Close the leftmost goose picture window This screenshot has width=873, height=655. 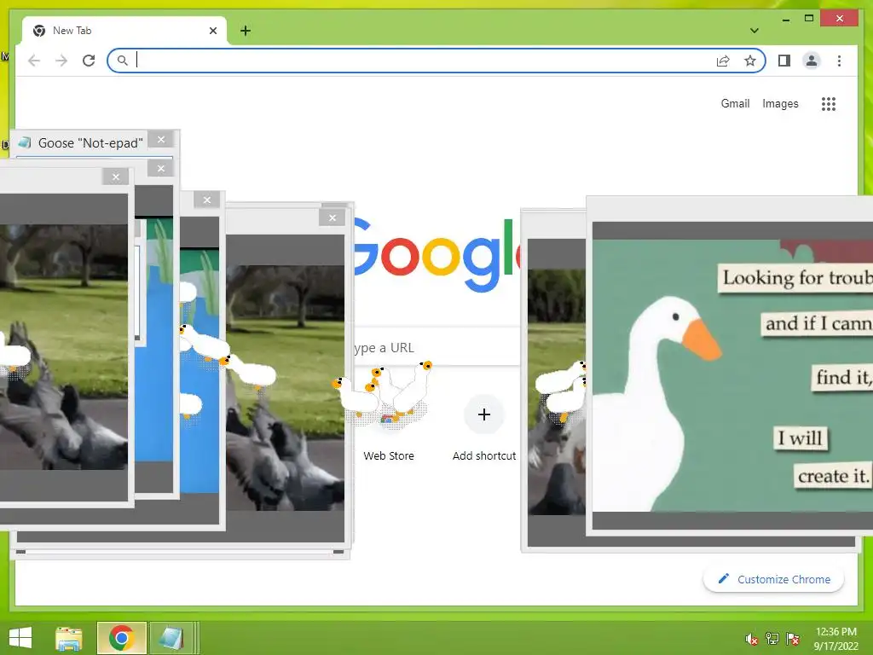pos(116,177)
